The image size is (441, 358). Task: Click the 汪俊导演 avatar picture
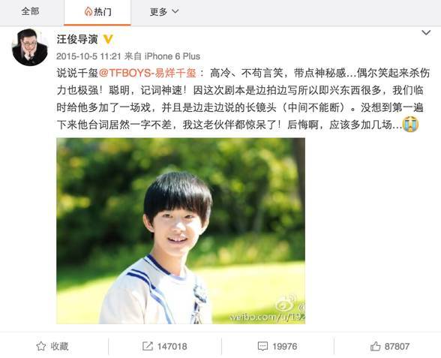pyautogui.click(x=30, y=47)
